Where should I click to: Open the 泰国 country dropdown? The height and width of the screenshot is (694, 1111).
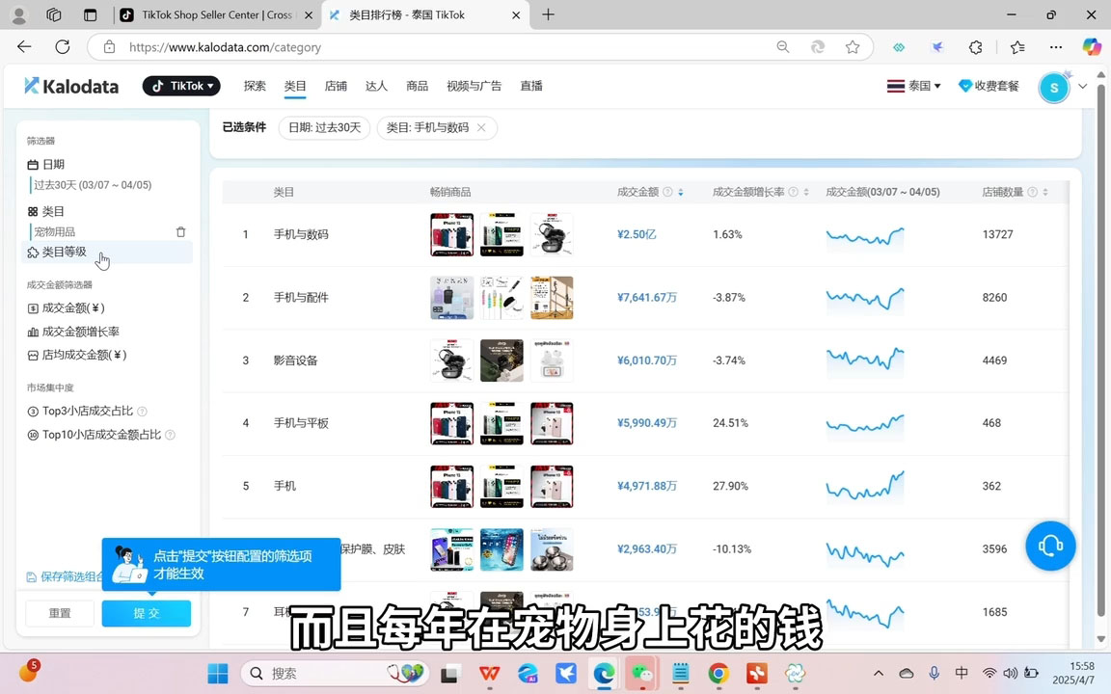(912, 85)
